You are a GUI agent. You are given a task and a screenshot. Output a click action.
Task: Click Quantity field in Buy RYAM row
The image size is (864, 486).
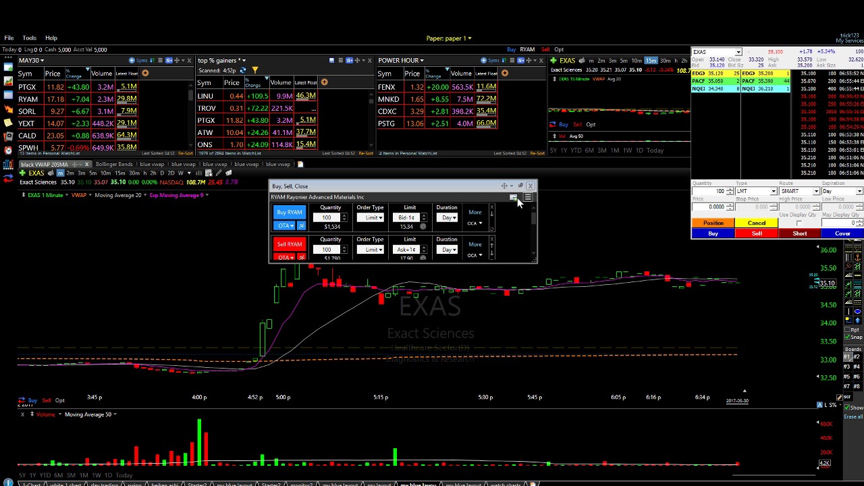coord(327,217)
